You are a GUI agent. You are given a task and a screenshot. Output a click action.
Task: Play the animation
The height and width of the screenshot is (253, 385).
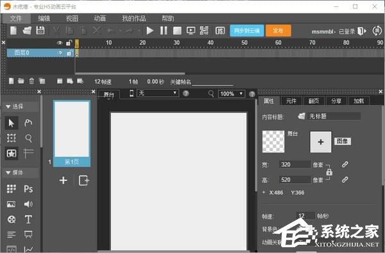tap(150, 31)
